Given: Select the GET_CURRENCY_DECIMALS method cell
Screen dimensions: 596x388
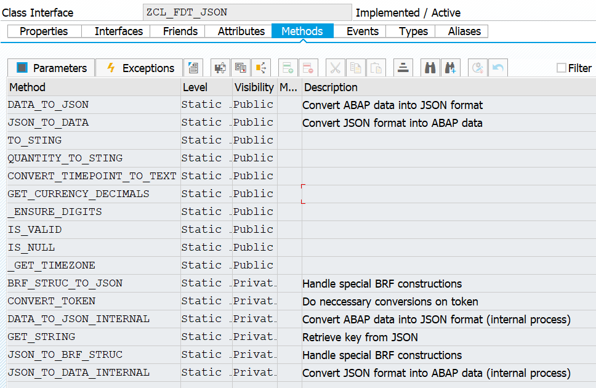Looking at the screenshot, I should point(94,194).
